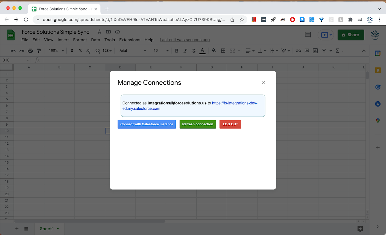Open the Extensions menu

click(x=130, y=40)
